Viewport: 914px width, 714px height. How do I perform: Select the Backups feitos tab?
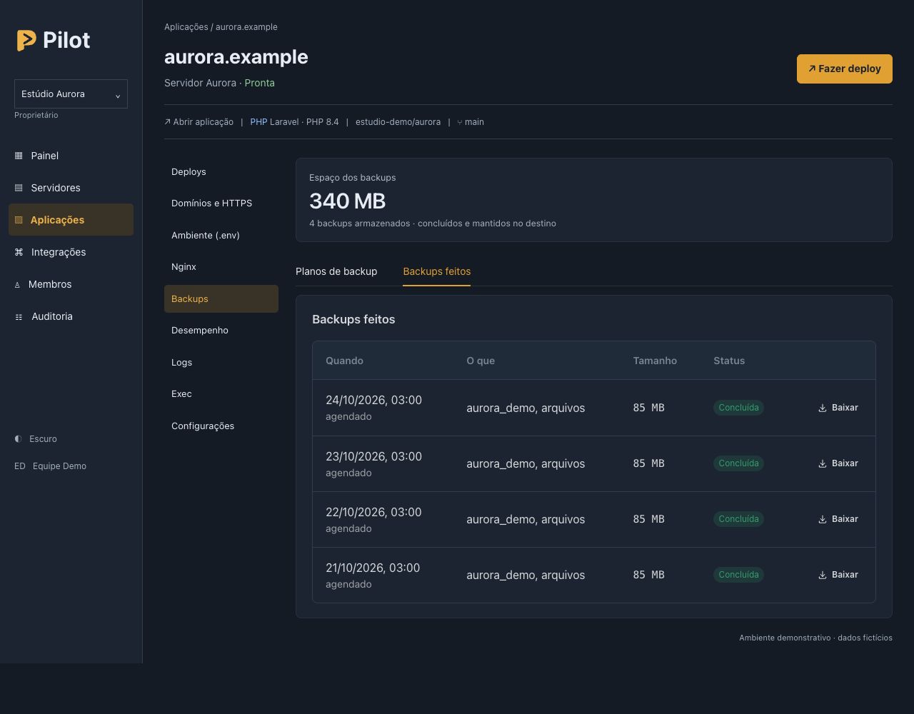point(437,271)
